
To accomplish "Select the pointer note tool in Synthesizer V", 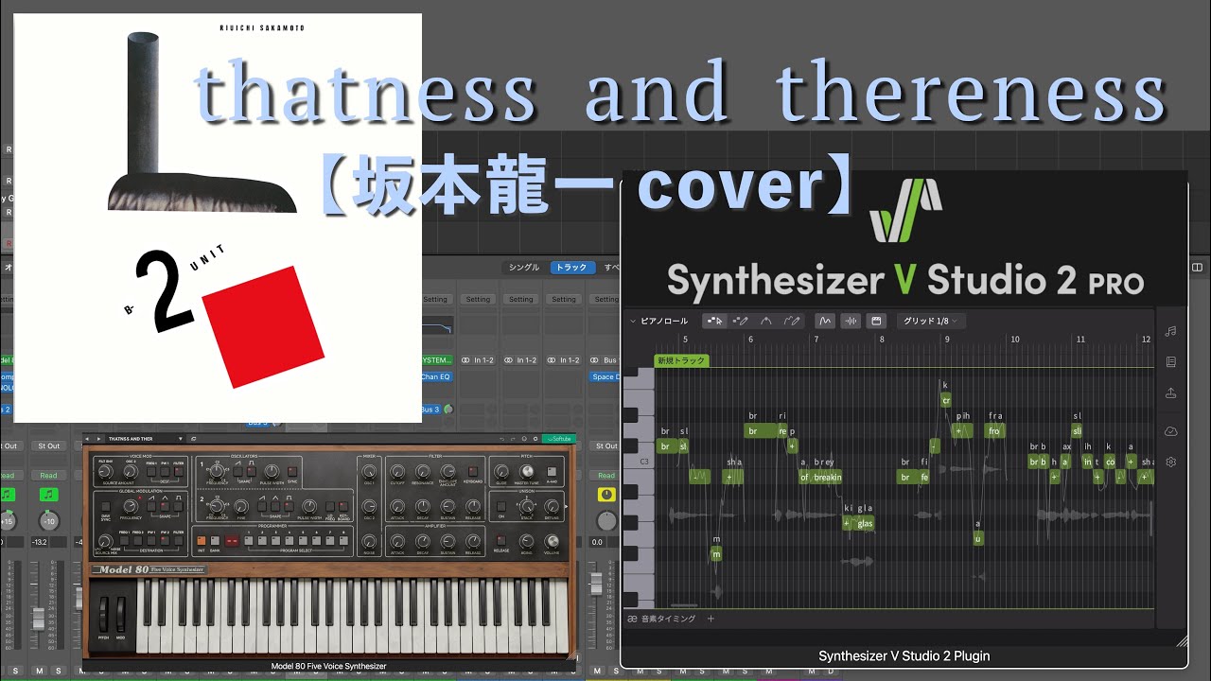I will [x=714, y=321].
